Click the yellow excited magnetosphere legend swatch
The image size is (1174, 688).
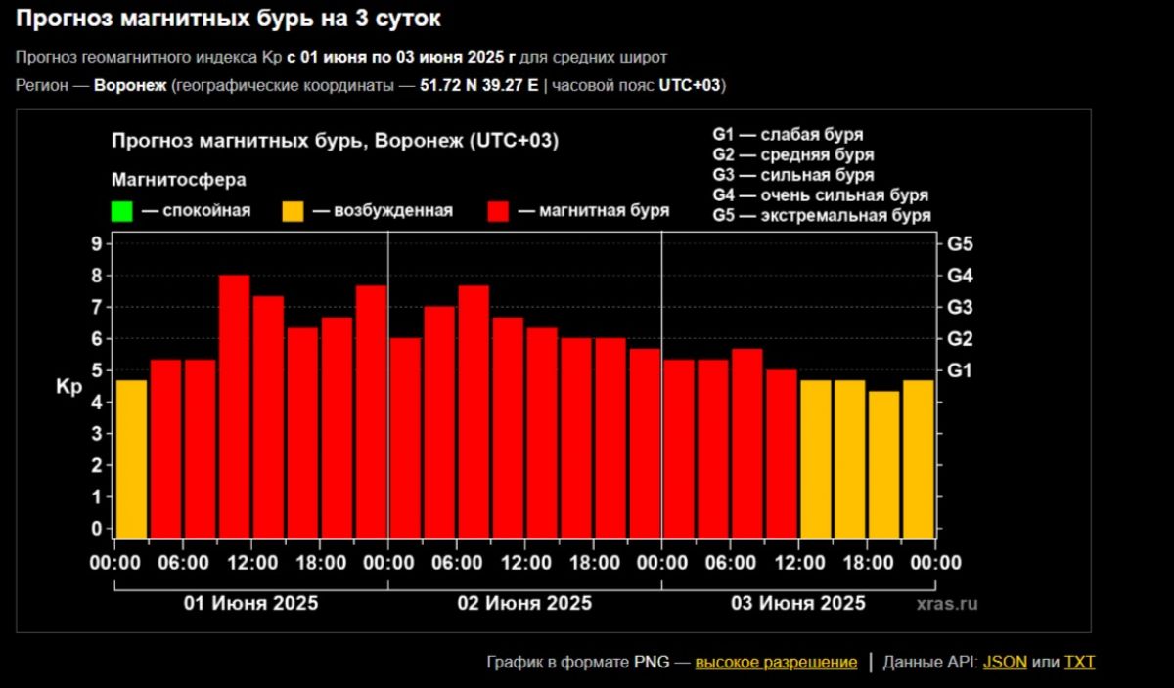tap(293, 210)
